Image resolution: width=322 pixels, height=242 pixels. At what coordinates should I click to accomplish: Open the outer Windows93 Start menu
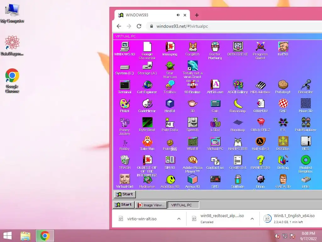click(x=123, y=205)
